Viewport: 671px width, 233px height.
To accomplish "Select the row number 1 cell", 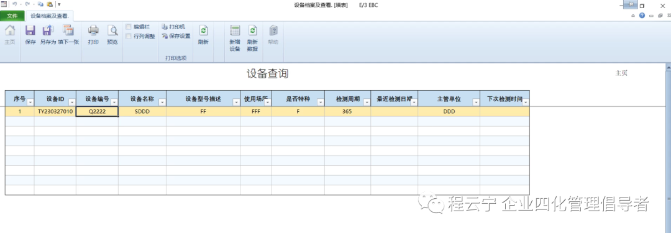I will 20,111.
